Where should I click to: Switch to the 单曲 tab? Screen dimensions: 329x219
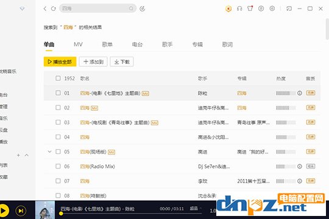(x=49, y=44)
